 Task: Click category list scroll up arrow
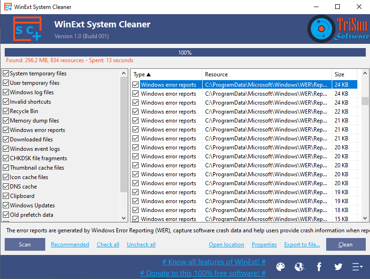tap(123, 73)
